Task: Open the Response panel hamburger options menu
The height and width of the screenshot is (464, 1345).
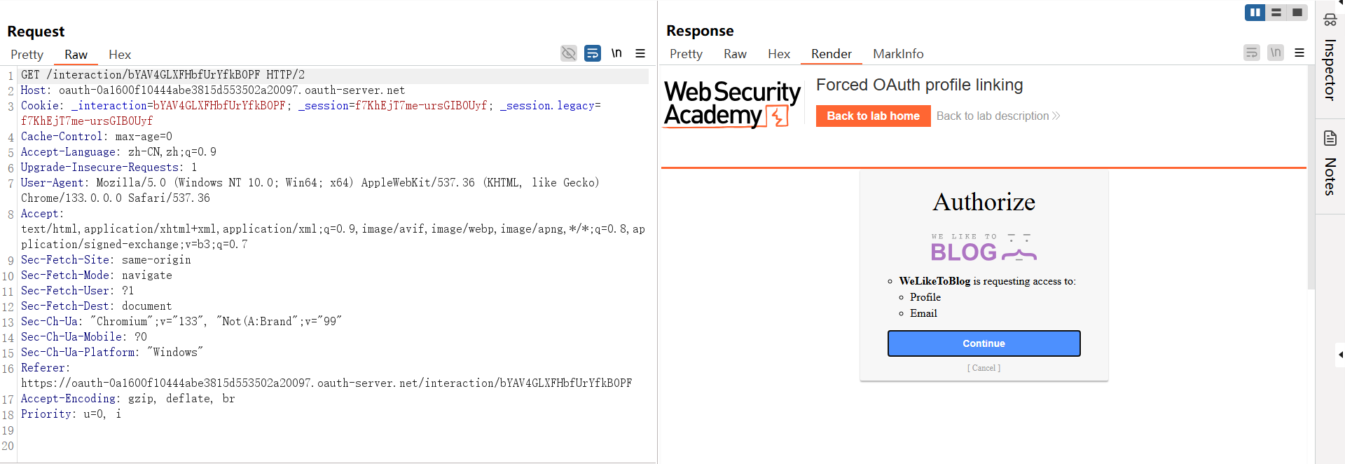Action: (1299, 53)
